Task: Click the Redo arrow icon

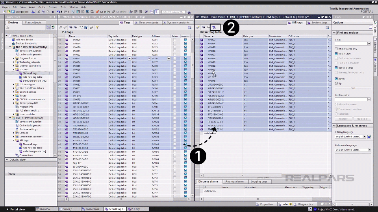Action: point(65,12)
